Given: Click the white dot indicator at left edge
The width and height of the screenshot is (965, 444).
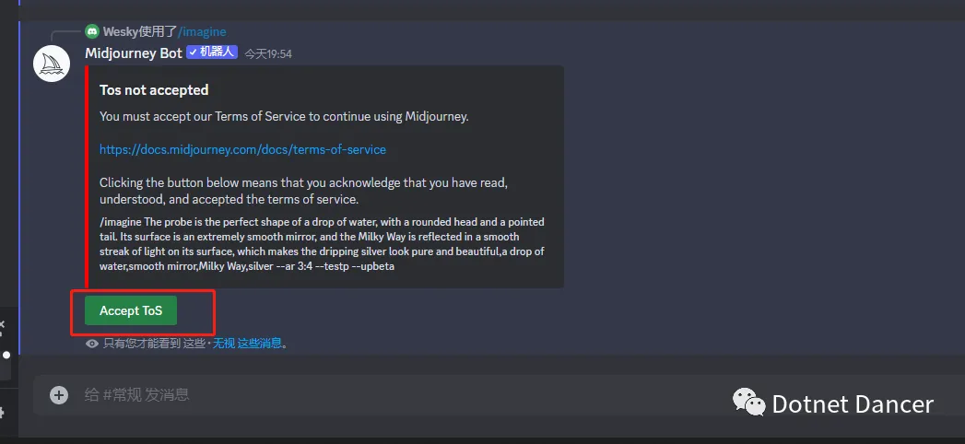Looking at the screenshot, I should [6, 354].
